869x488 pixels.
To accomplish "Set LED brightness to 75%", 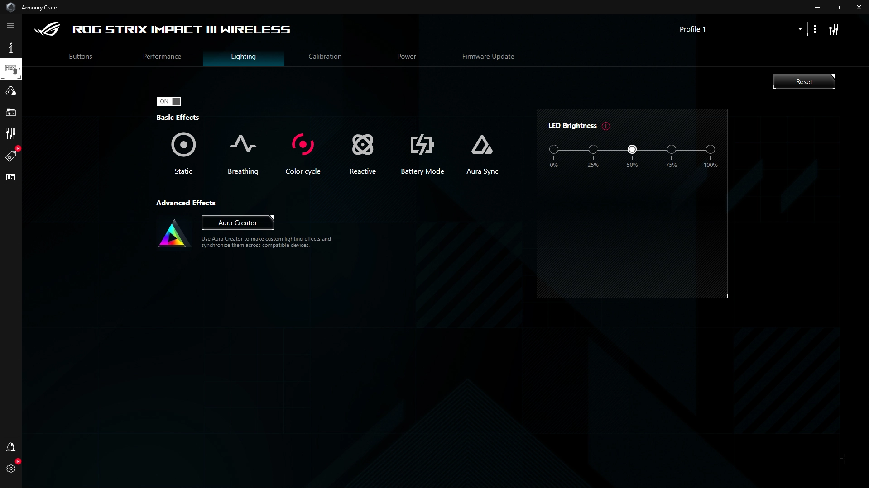I will pos(672,149).
